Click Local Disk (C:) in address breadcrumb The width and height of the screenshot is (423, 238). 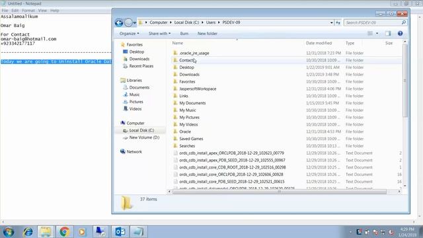[x=186, y=22]
